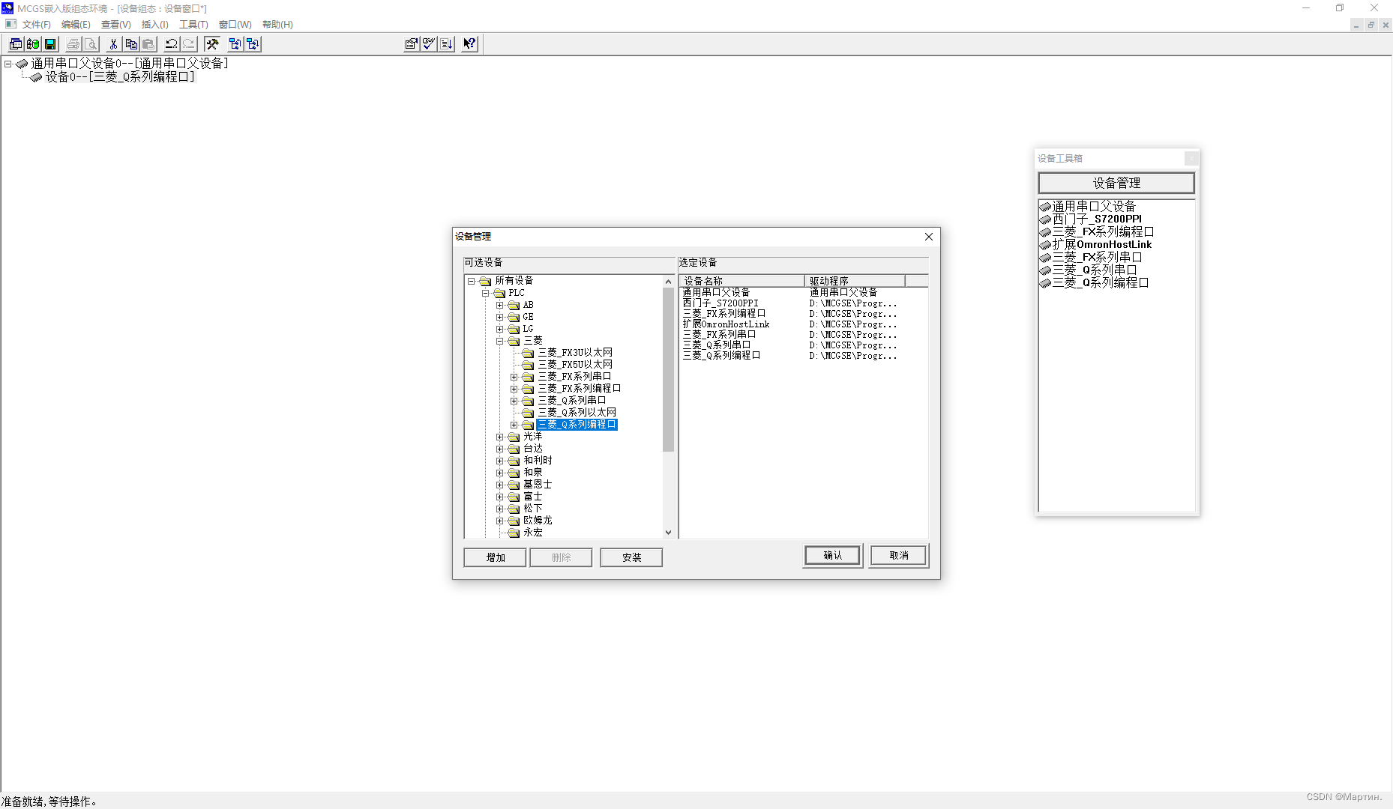Click the 通用串口父设备0 device icon in main tree
Screen dimensions: 1393x809
click(x=22, y=64)
